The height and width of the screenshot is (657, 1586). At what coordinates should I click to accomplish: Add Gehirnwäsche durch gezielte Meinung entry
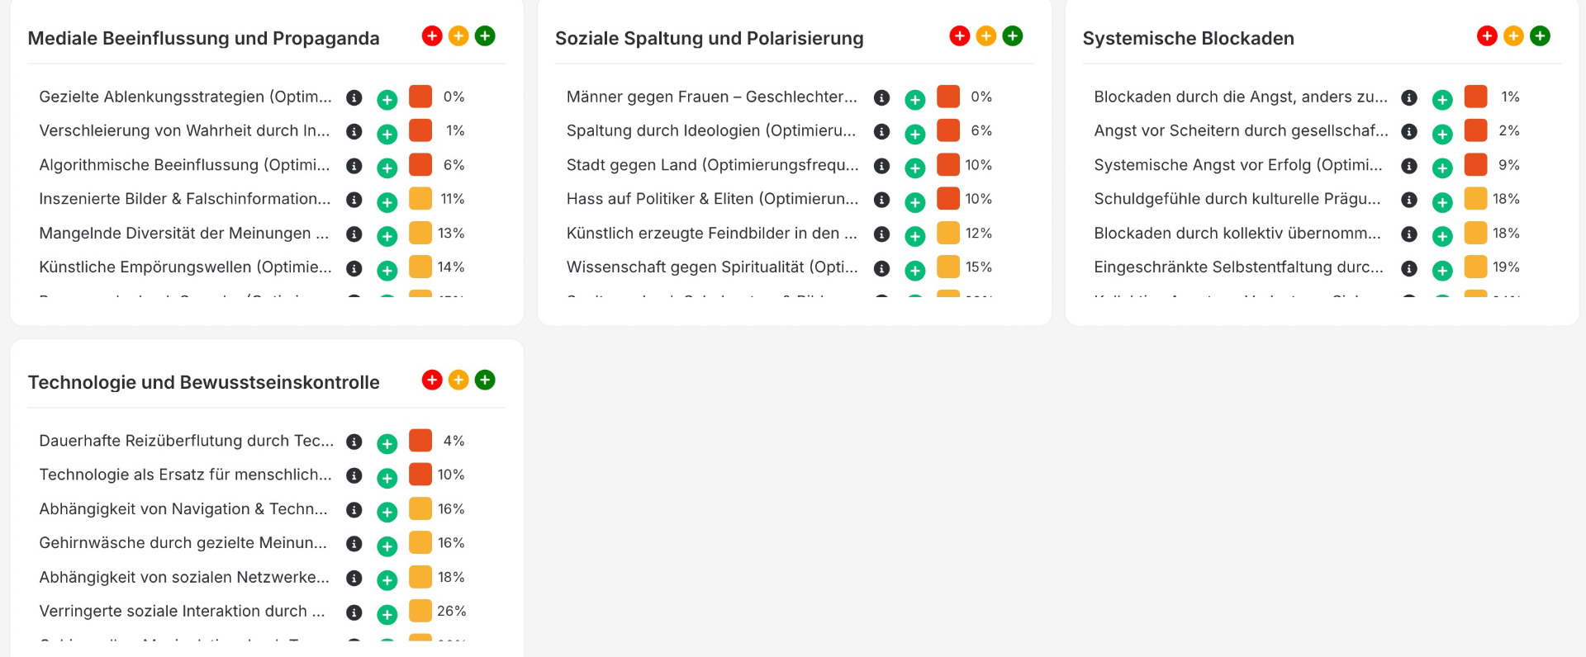[387, 546]
